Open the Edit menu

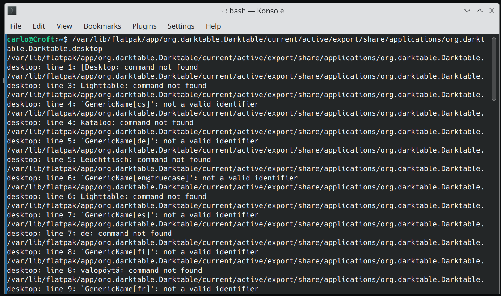point(39,26)
